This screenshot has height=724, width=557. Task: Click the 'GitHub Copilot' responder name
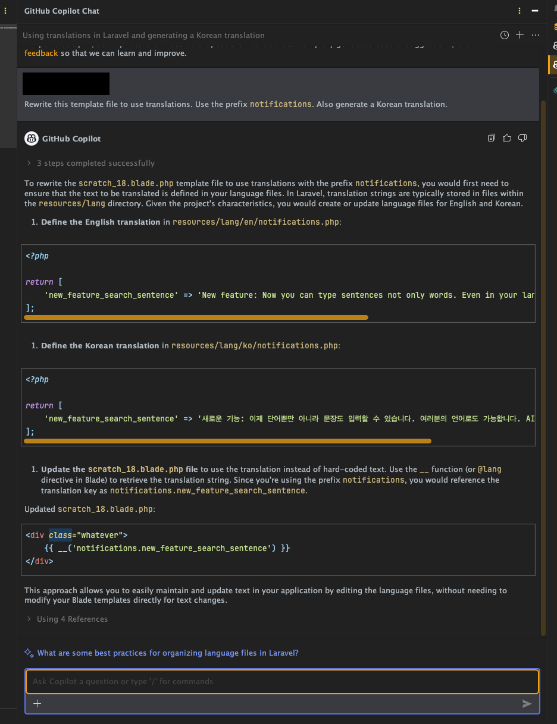point(71,138)
